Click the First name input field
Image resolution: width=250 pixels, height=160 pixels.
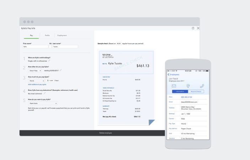click(36, 47)
